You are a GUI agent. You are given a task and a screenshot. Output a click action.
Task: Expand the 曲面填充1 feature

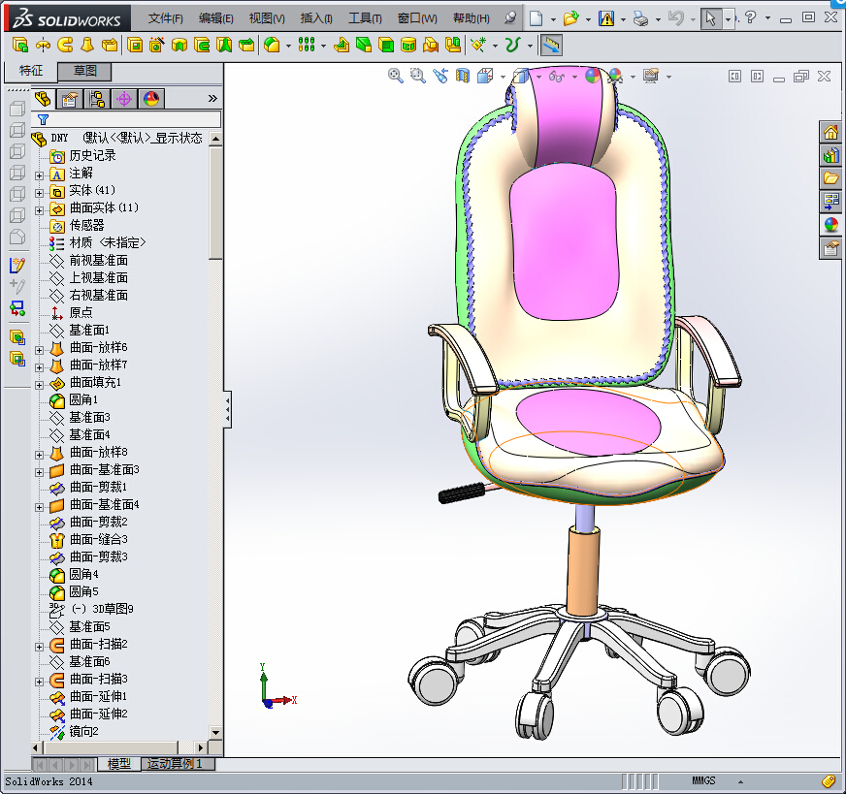(x=40, y=385)
